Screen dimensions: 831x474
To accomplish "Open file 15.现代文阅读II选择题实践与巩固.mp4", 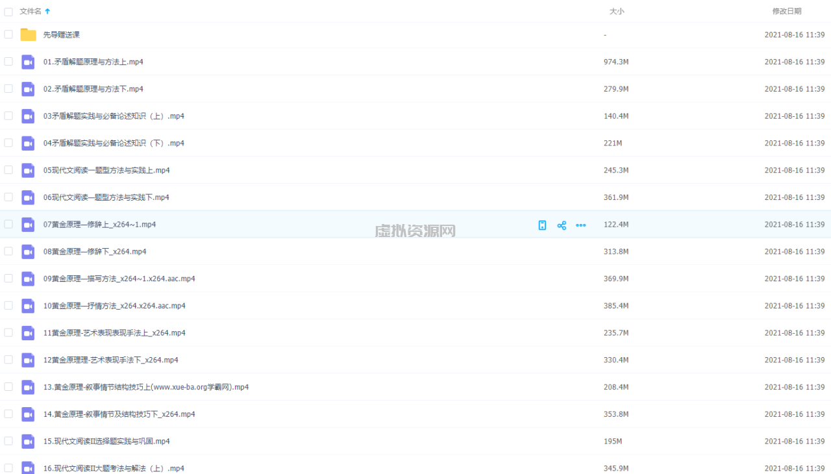I will [106, 442].
